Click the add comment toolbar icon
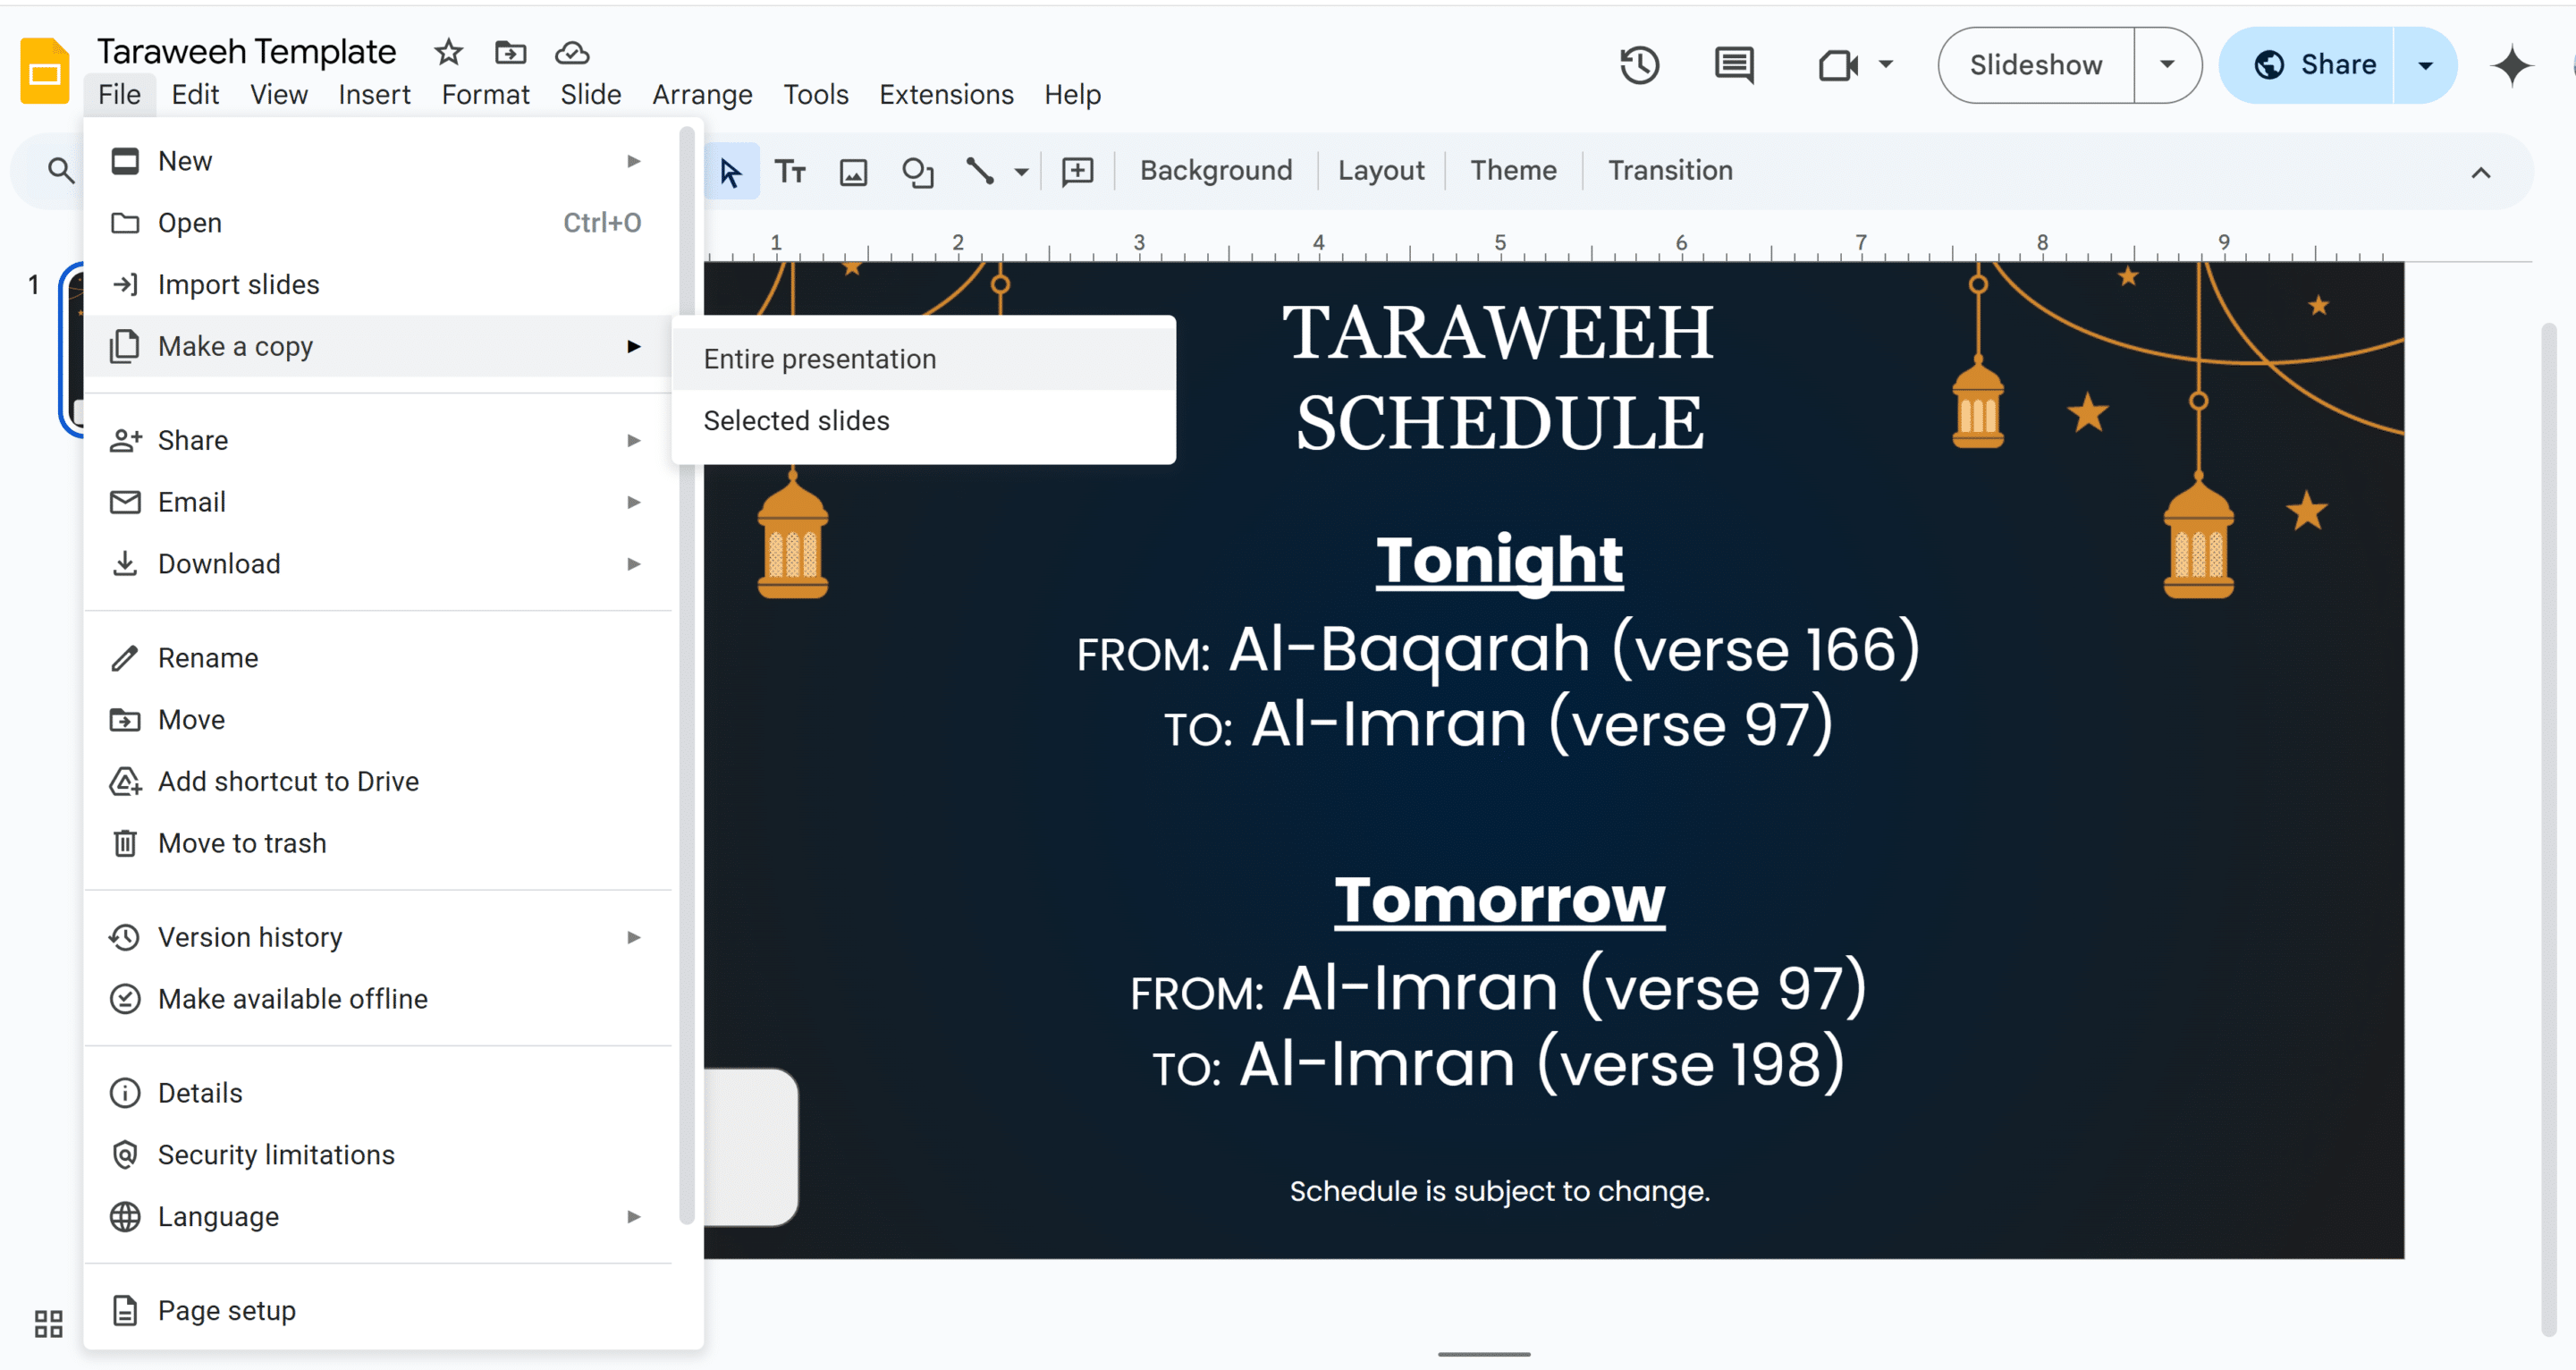Viewport: 2576px width, 1370px height. tap(1077, 171)
